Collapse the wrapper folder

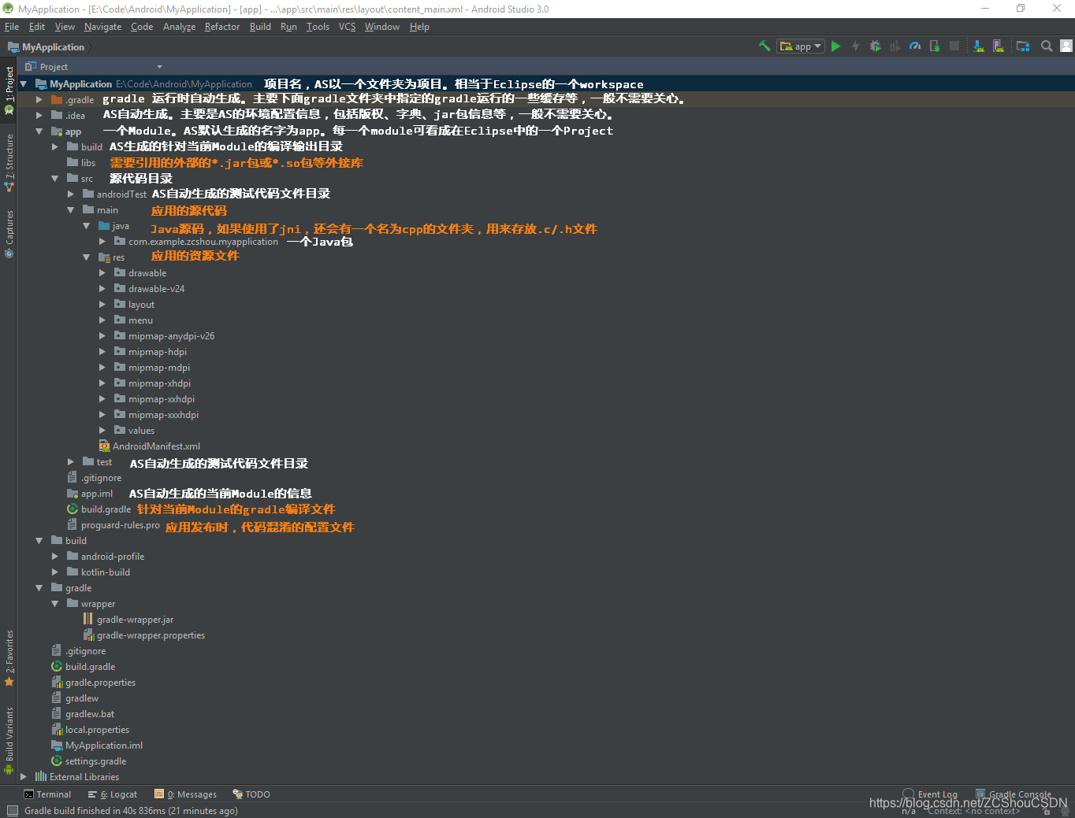(54, 604)
